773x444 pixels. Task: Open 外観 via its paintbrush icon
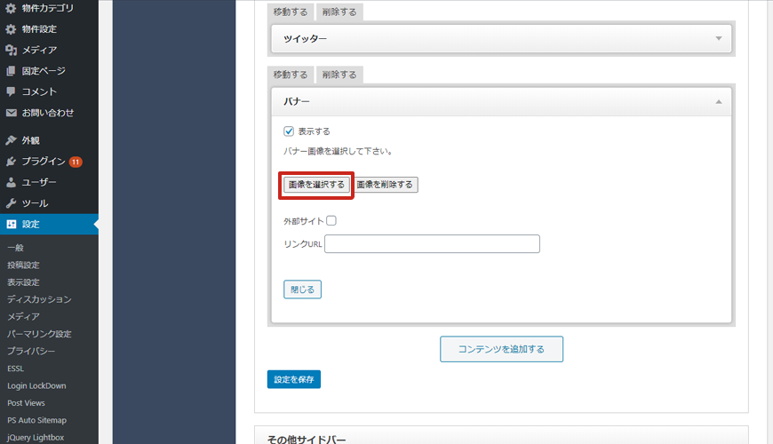[11, 140]
